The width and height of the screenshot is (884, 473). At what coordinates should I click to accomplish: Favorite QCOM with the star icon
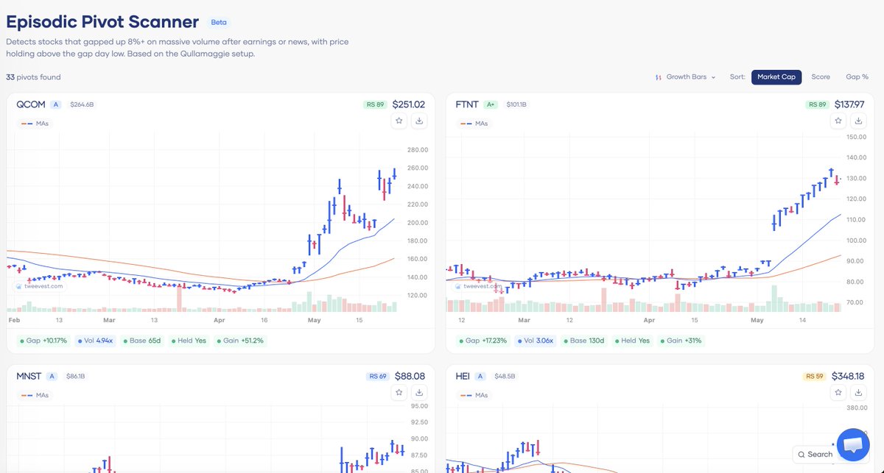click(x=399, y=121)
